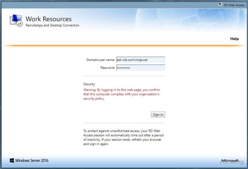Click the Domain\user name label

point(101,60)
